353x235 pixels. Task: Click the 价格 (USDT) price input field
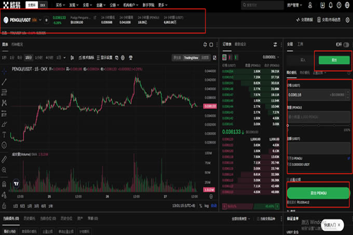tap(306, 95)
